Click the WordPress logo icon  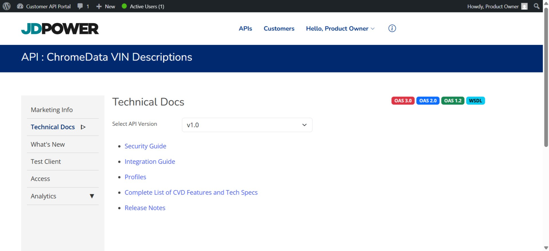(x=7, y=6)
